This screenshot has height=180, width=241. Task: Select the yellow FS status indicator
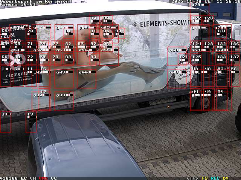point(204,178)
